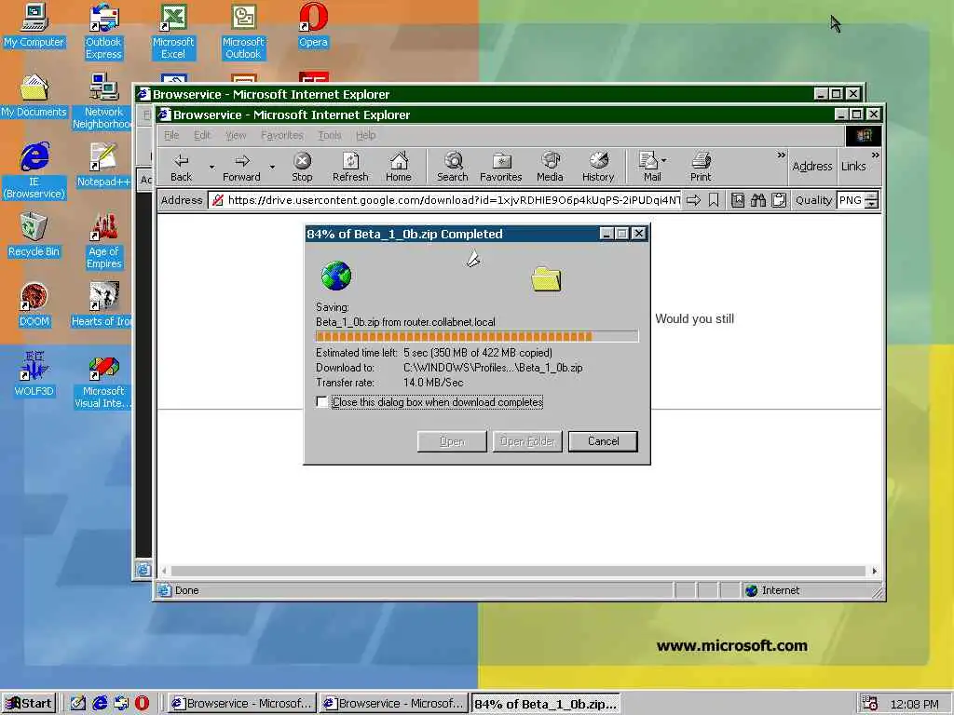Screen dimensions: 954x715
Task: Open the View menu
Action: 236,135
